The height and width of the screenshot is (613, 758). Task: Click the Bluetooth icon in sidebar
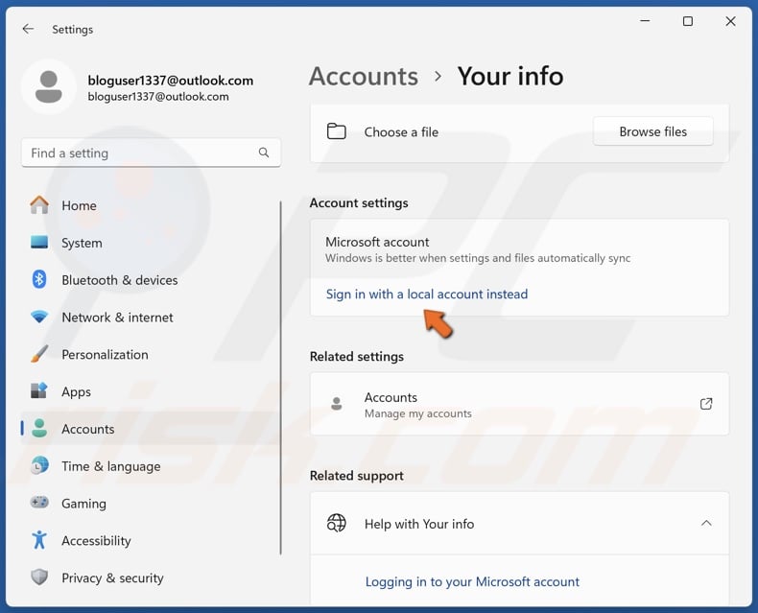pyautogui.click(x=39, y=279)
